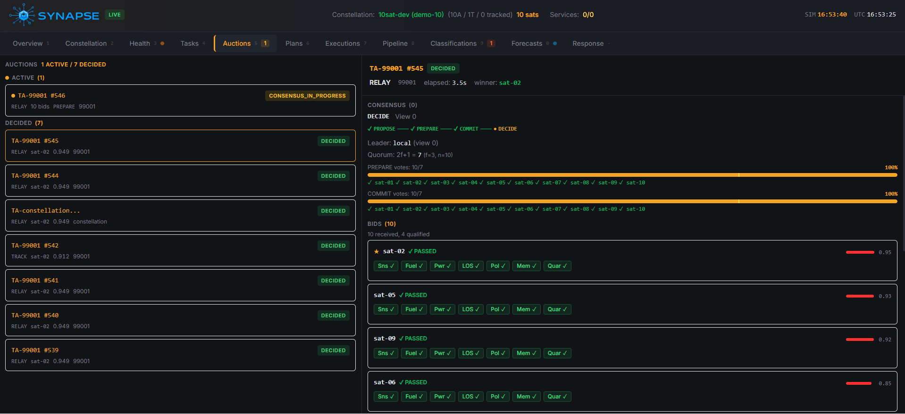Click the DECIDED badge on auction #539
905x414 pixels.
333,350
